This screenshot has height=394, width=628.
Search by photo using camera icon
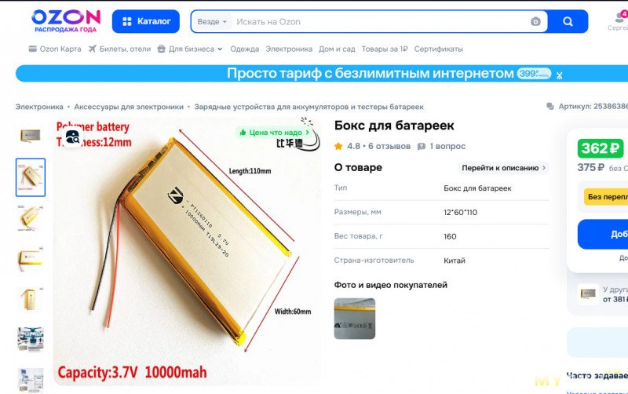point(535,22)
